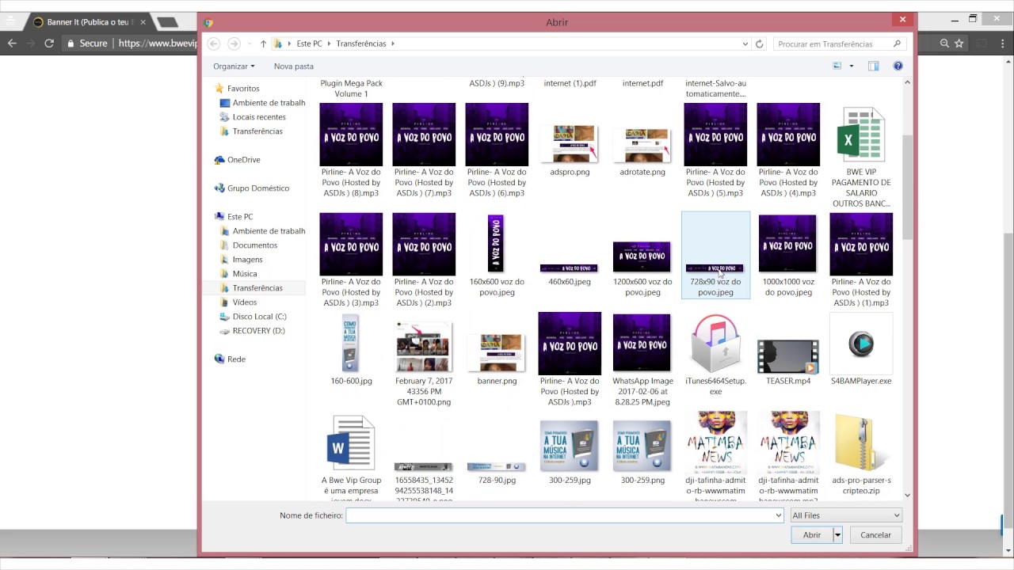Open the Nome de ficheiro history dropdown
The image size is (1014, 570).
point(779,515)
